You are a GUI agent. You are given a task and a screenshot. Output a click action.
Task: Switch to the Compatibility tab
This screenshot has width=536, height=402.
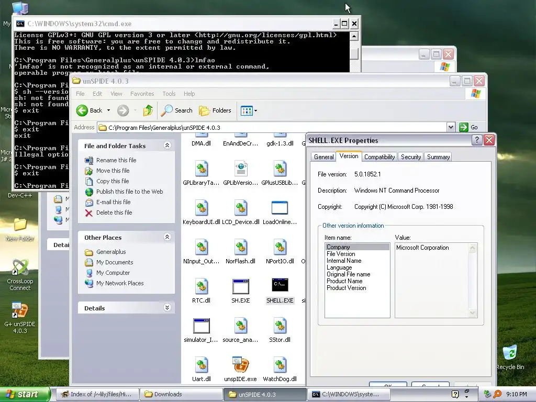pos(379,157)
